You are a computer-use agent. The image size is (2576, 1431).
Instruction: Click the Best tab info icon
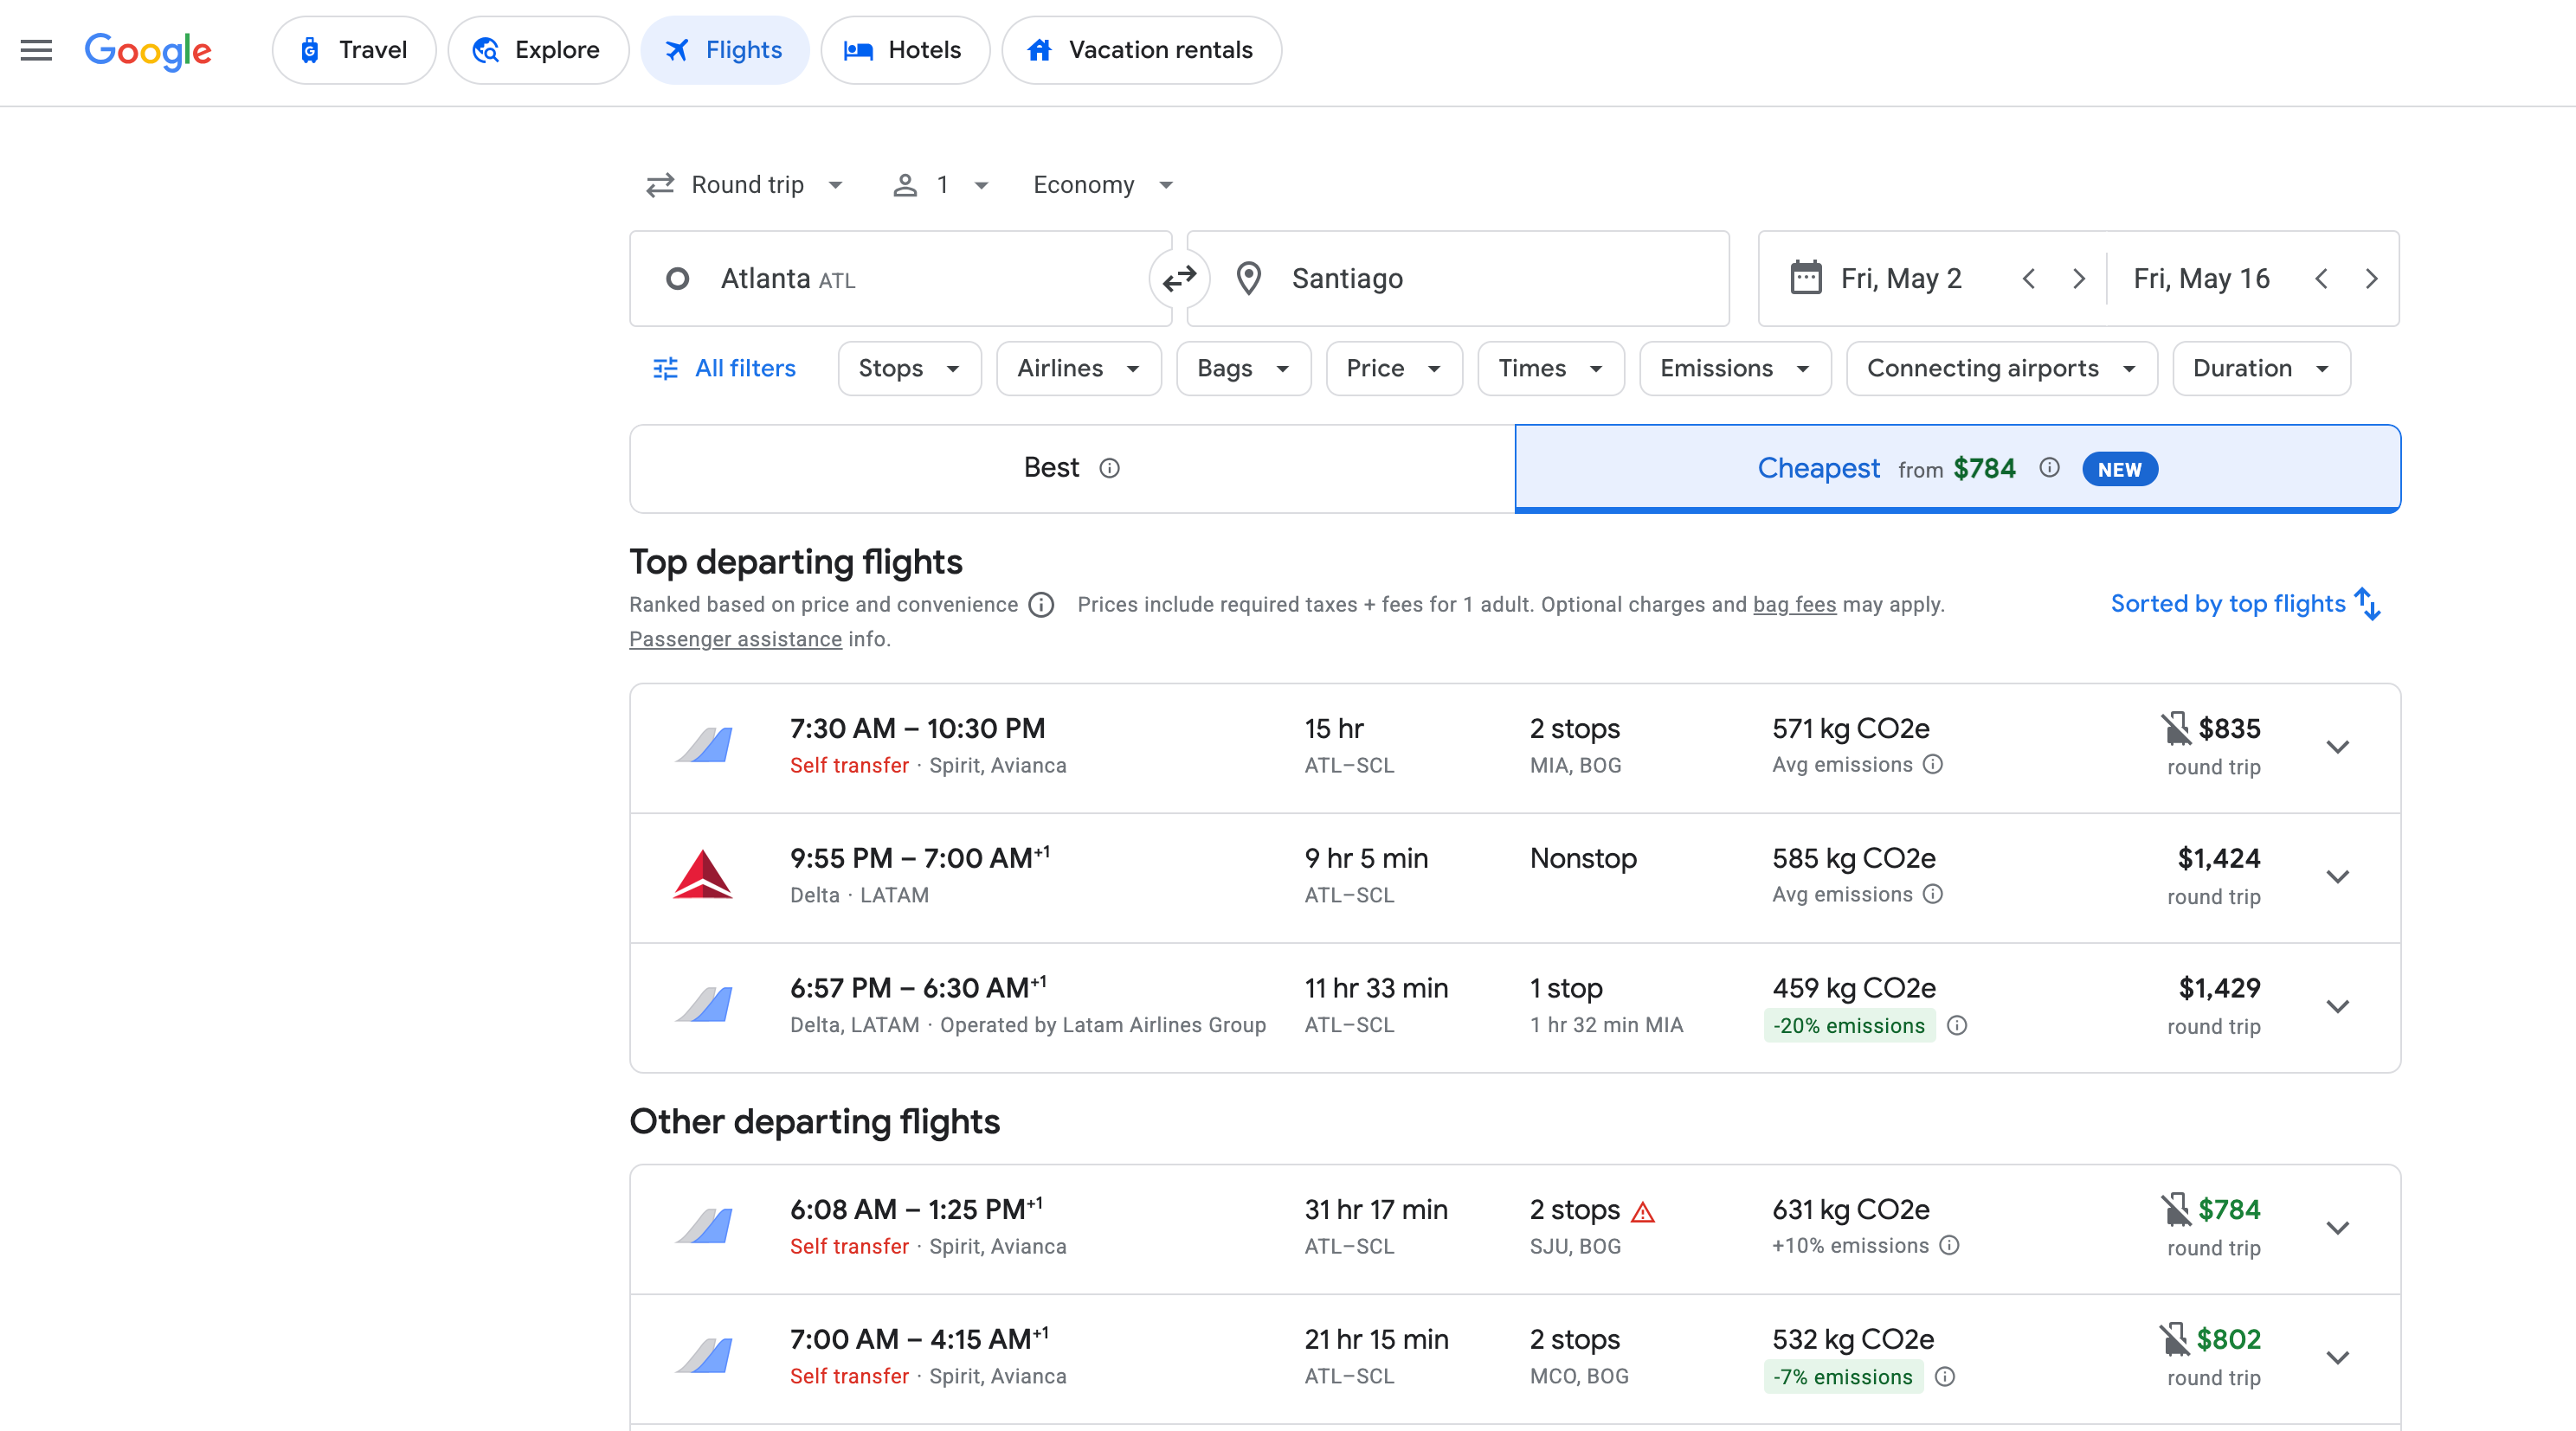click(x=1109, y=468)
